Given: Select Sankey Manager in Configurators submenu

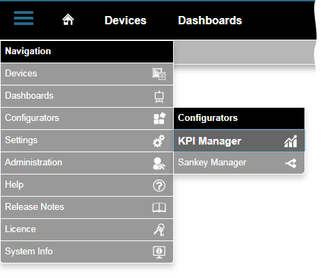Looking at the screenshot, I should click(x=239, y=163).
